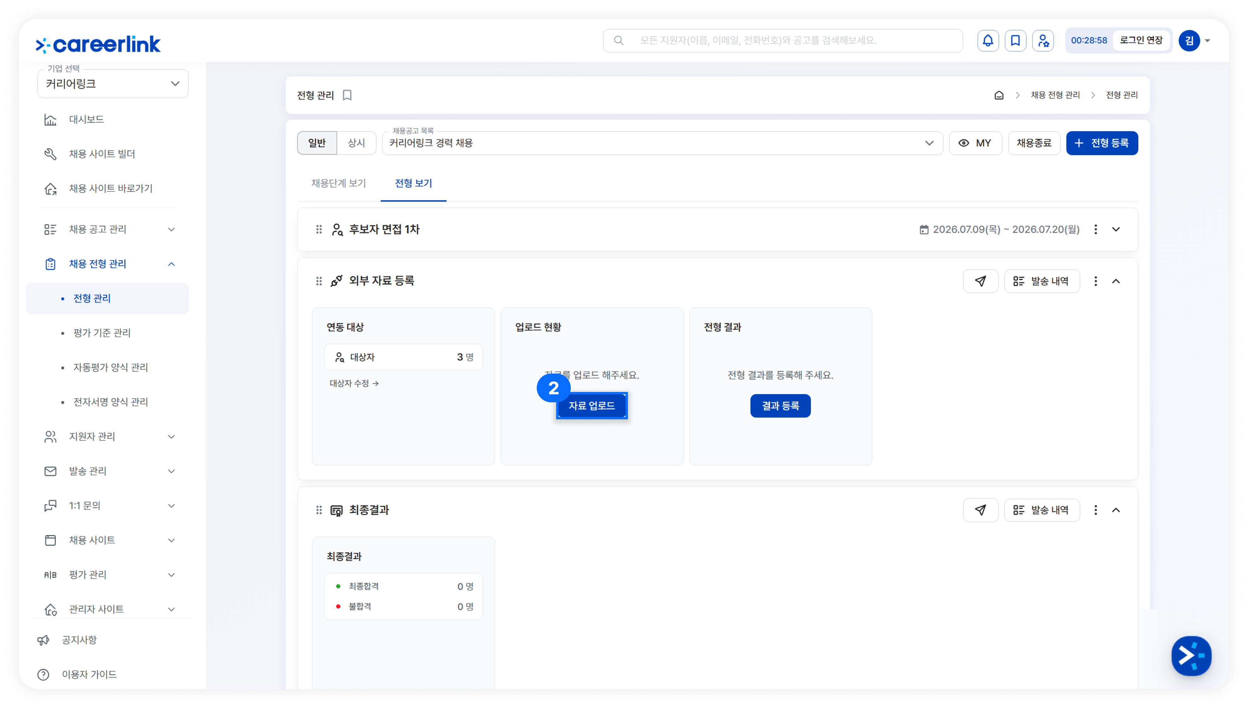Switch to 채용단계 보기 tab

click(338, 183)
